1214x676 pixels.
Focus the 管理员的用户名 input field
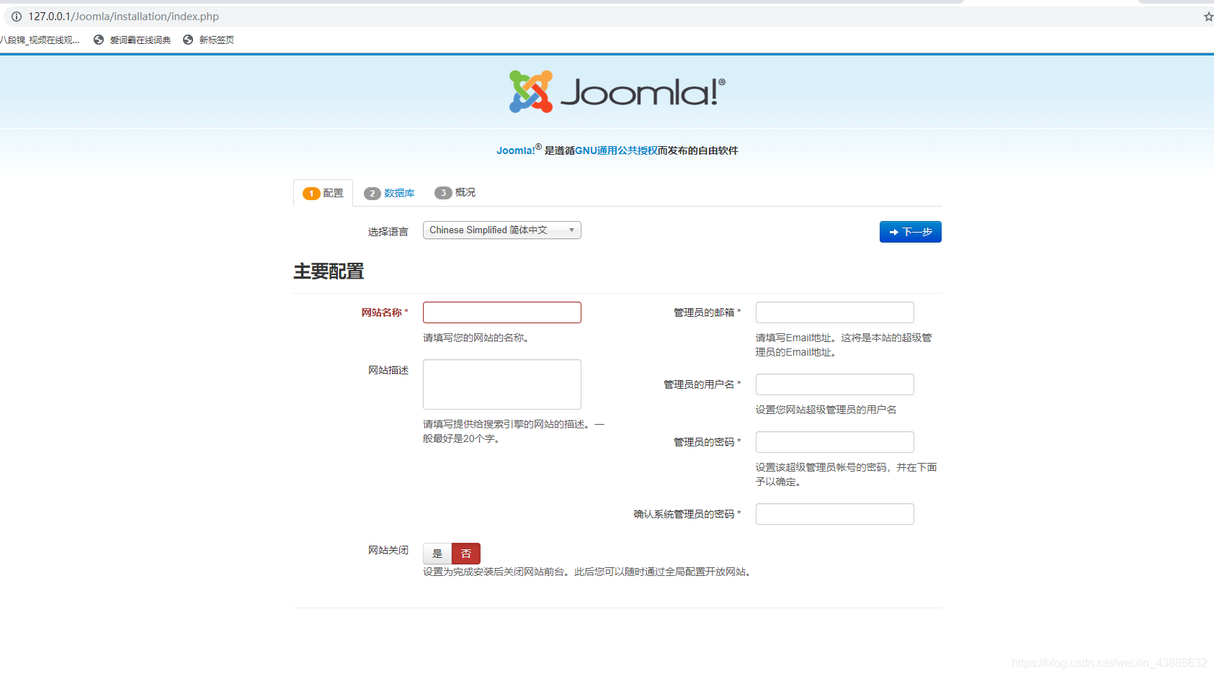[835, 384]
